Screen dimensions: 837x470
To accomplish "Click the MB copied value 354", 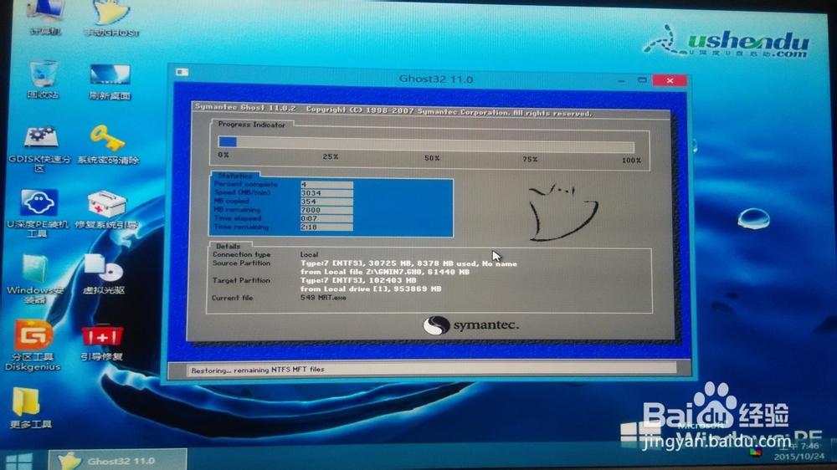I will click(326, 202).
